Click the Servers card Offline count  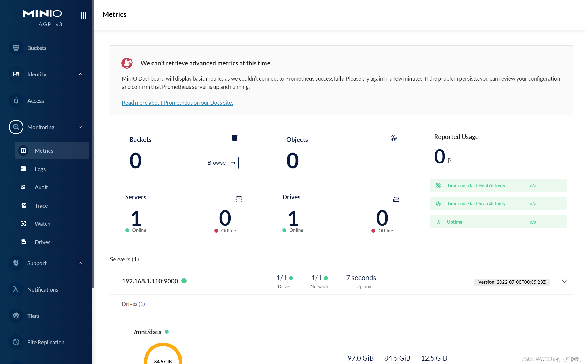(225, 218)
